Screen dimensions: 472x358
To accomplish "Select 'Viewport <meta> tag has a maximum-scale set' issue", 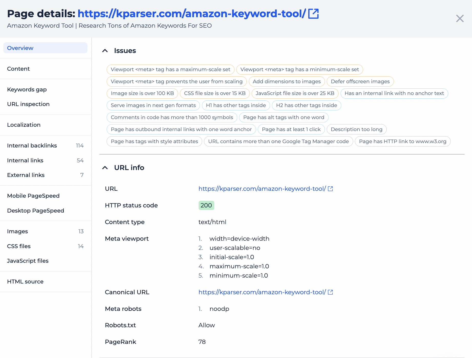I will pos(170,69).
